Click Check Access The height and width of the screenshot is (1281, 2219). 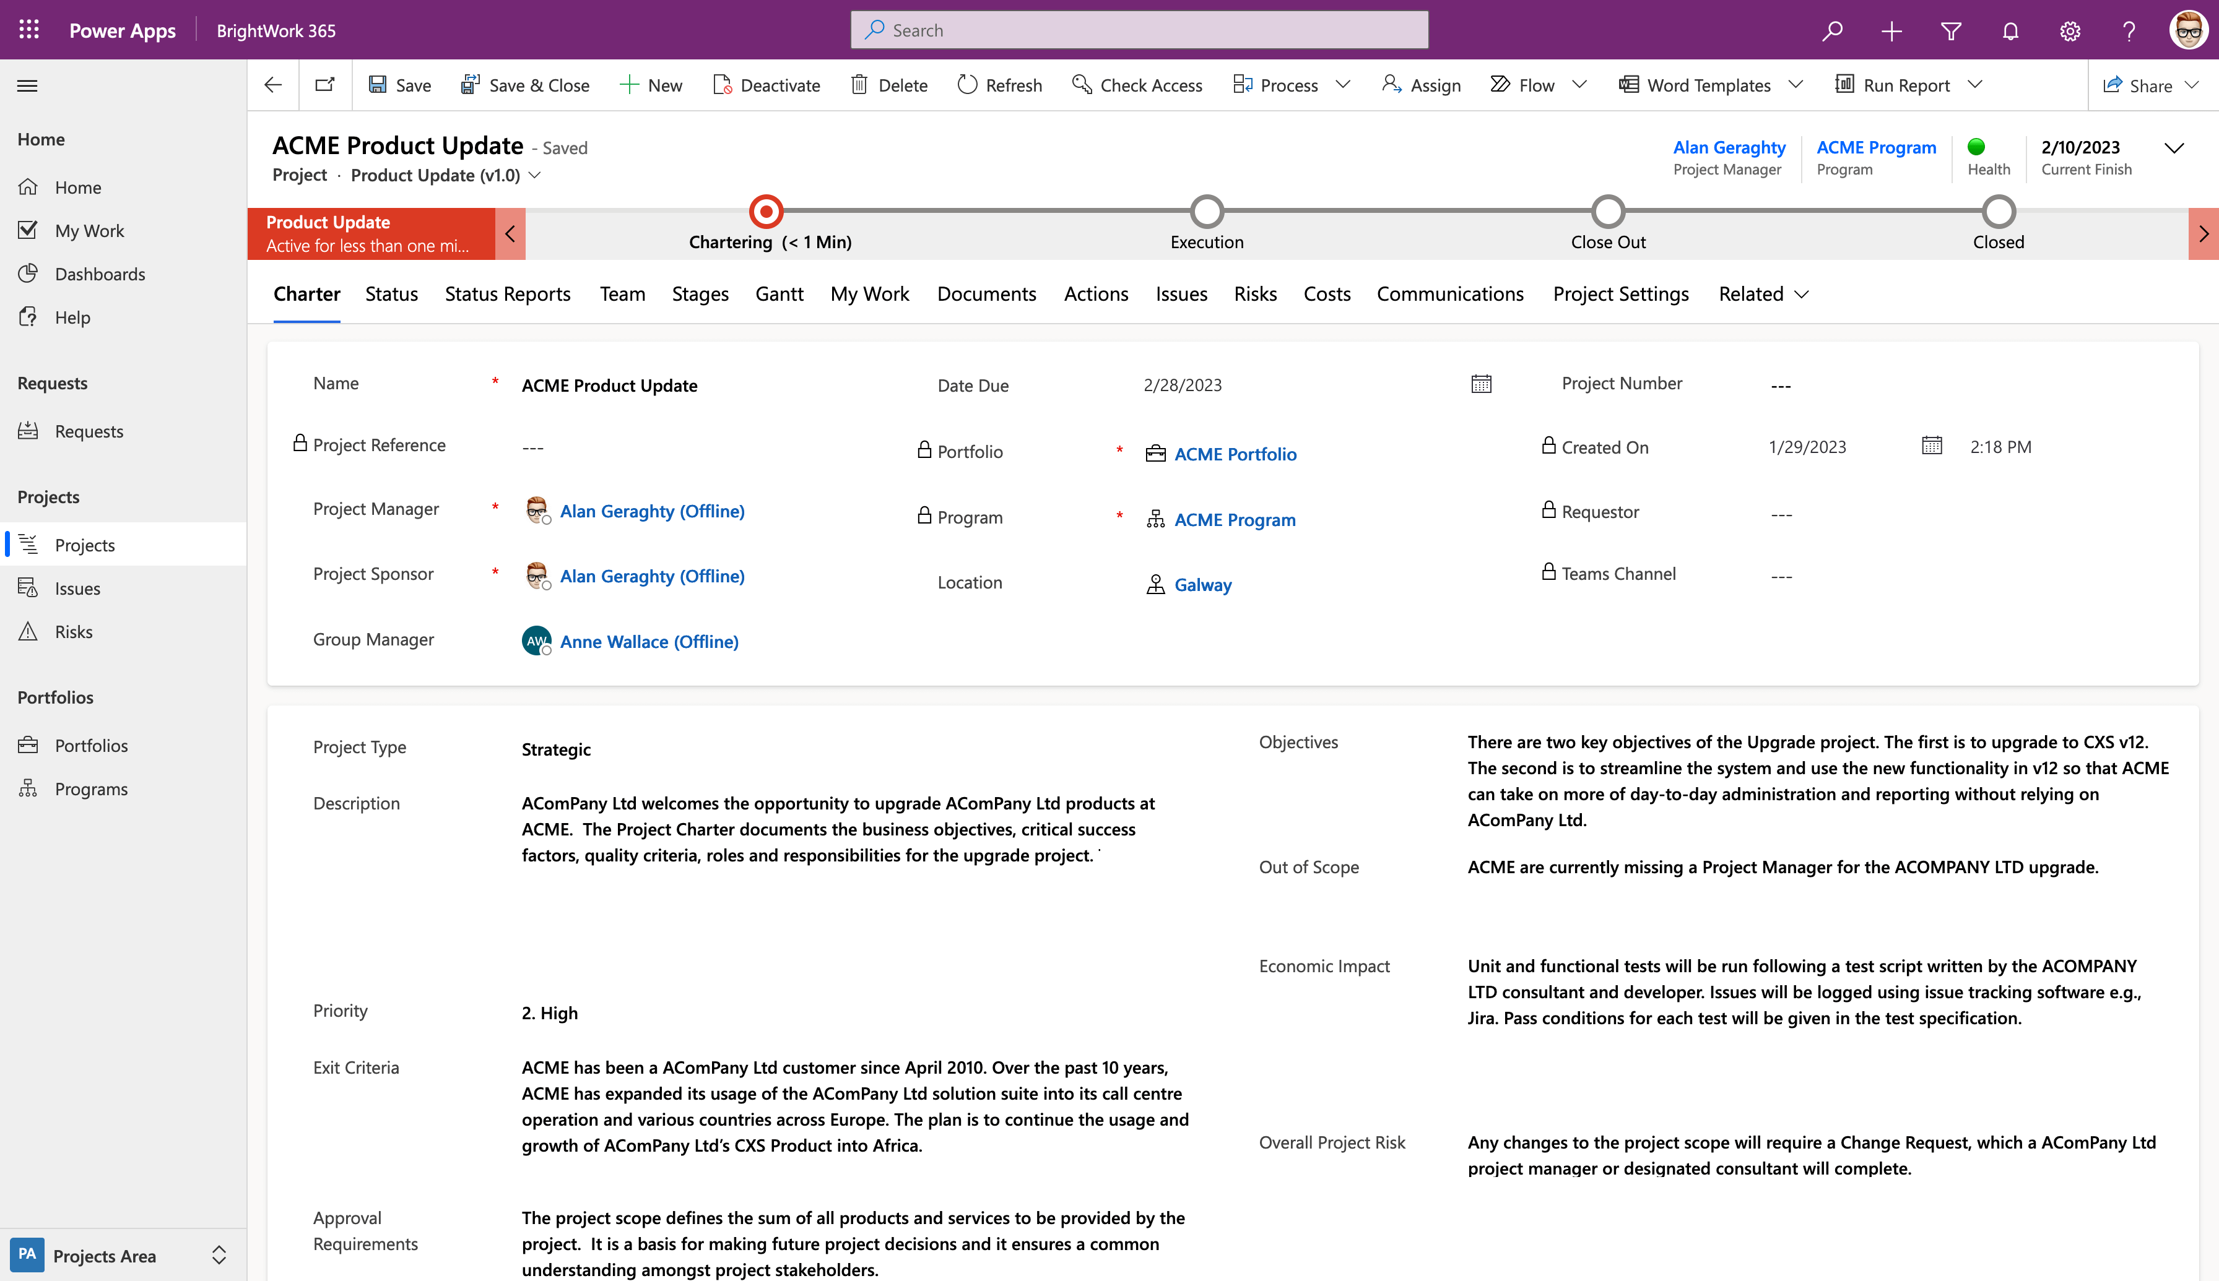coord(1136,85)
